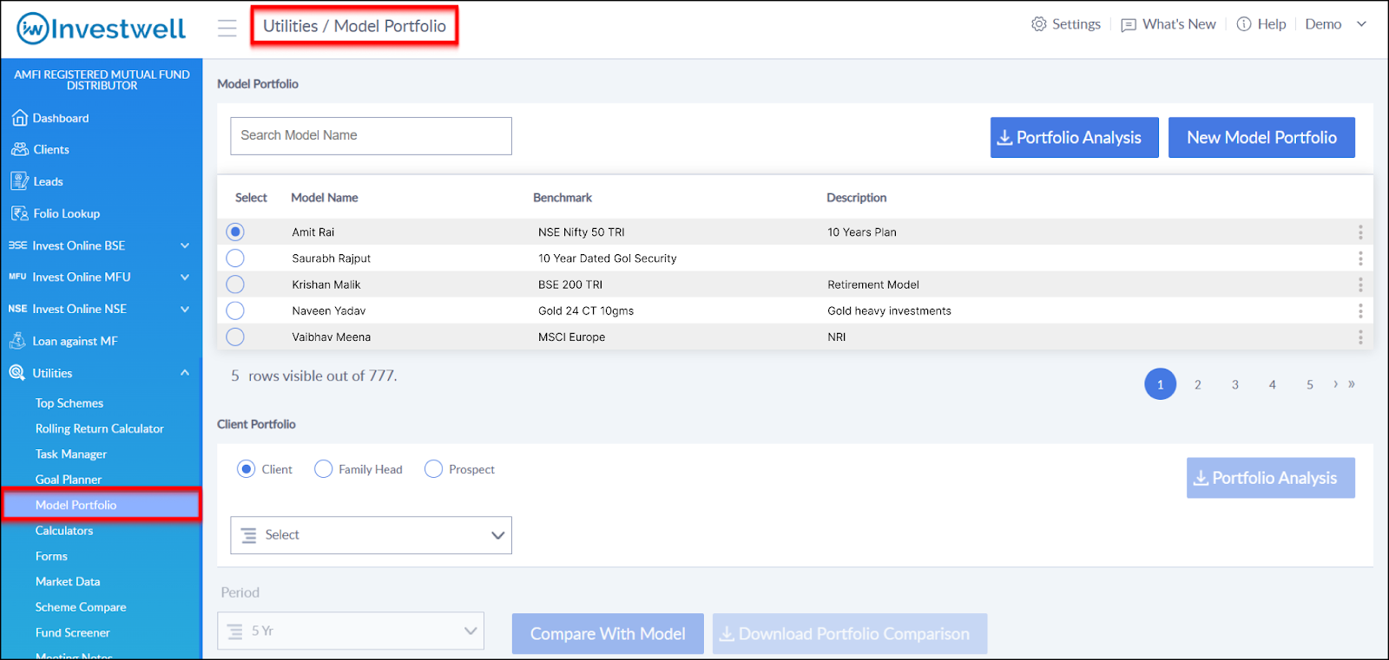Expand Invest Online NSE submenu

(x=185, y=309)
